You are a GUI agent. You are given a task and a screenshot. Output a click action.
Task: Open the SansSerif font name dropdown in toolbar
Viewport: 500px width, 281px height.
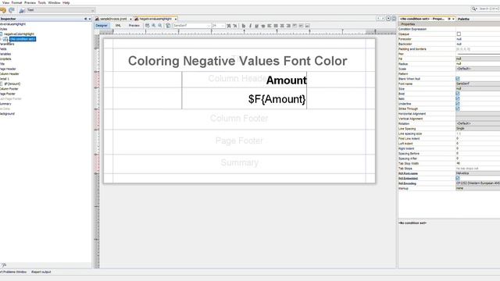pos(192,26)
